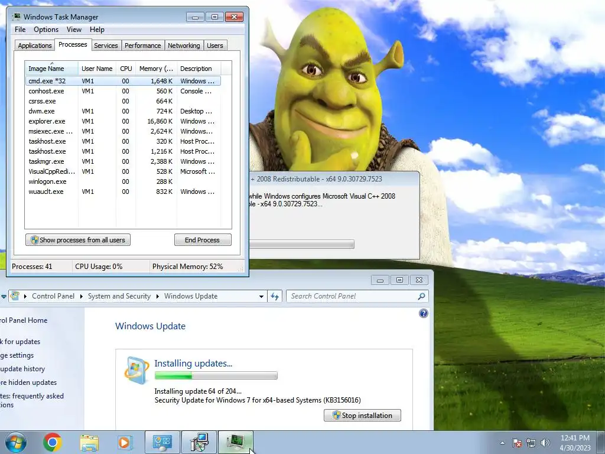
Task: Open Windows Media Player from the taskbar
Action: coord(125,443)
